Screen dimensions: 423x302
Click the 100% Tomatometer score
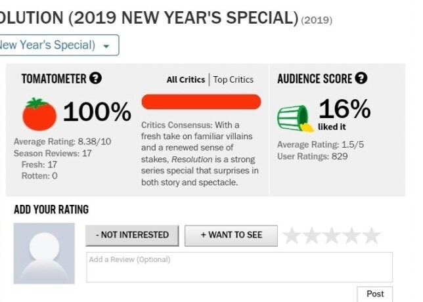click(97, 112)
